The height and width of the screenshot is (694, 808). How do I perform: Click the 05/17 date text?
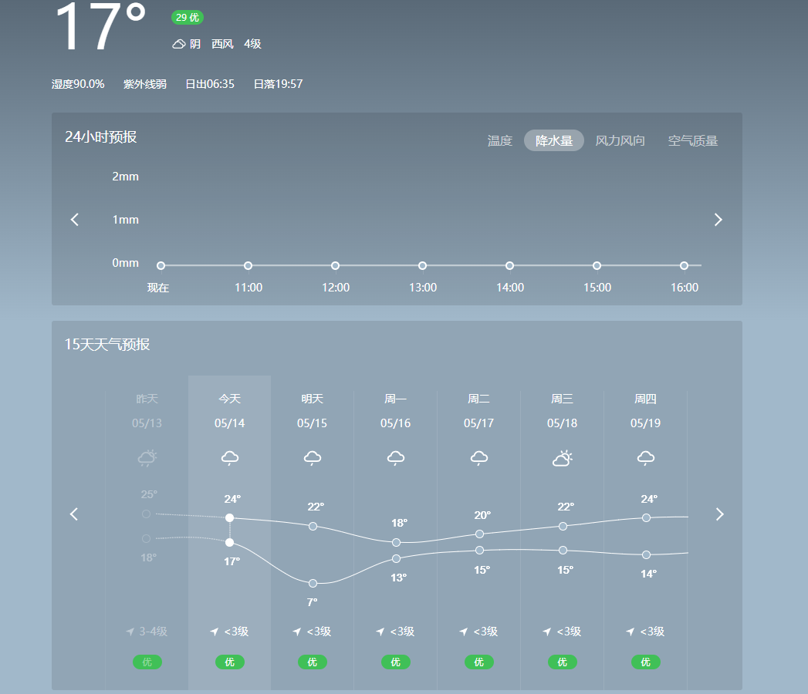coord(479,423)
